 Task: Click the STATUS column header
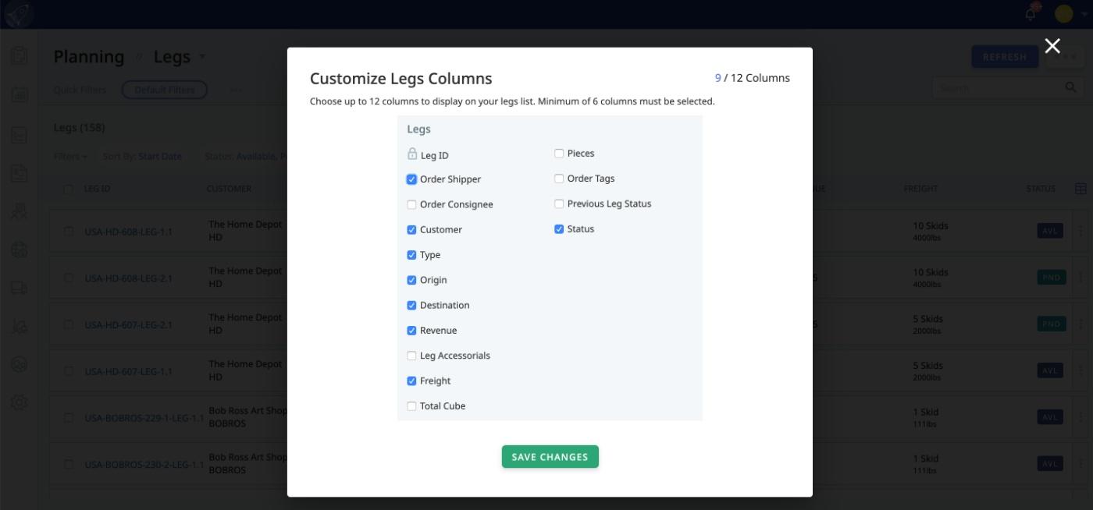(x=1041, y=189)
